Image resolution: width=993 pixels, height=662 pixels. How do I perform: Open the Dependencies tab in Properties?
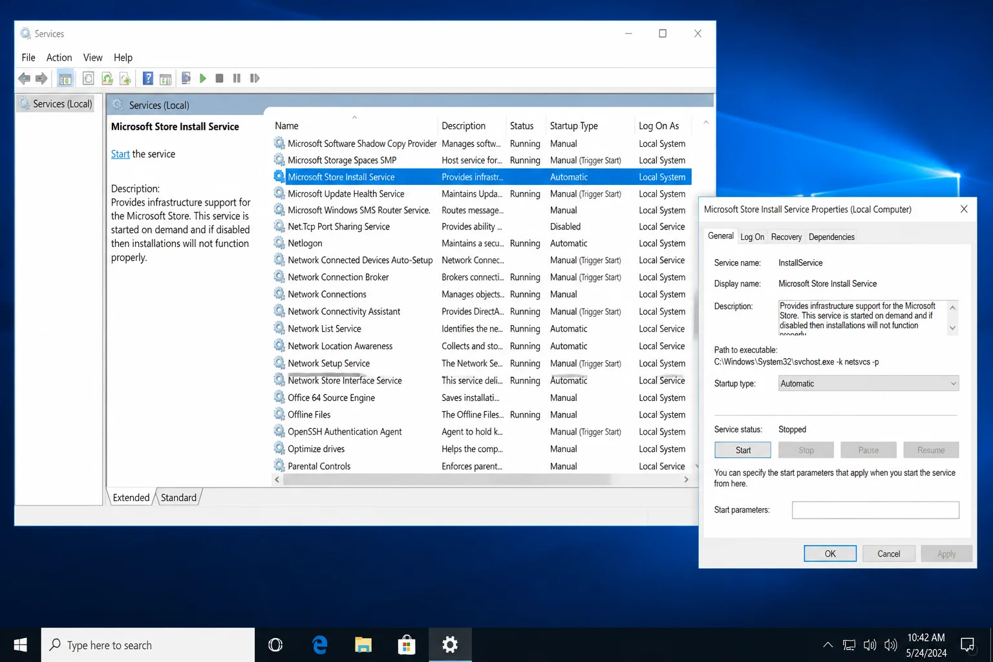(831, 237)
